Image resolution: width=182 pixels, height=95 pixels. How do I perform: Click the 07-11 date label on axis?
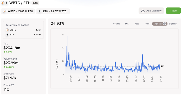[79, 78]
